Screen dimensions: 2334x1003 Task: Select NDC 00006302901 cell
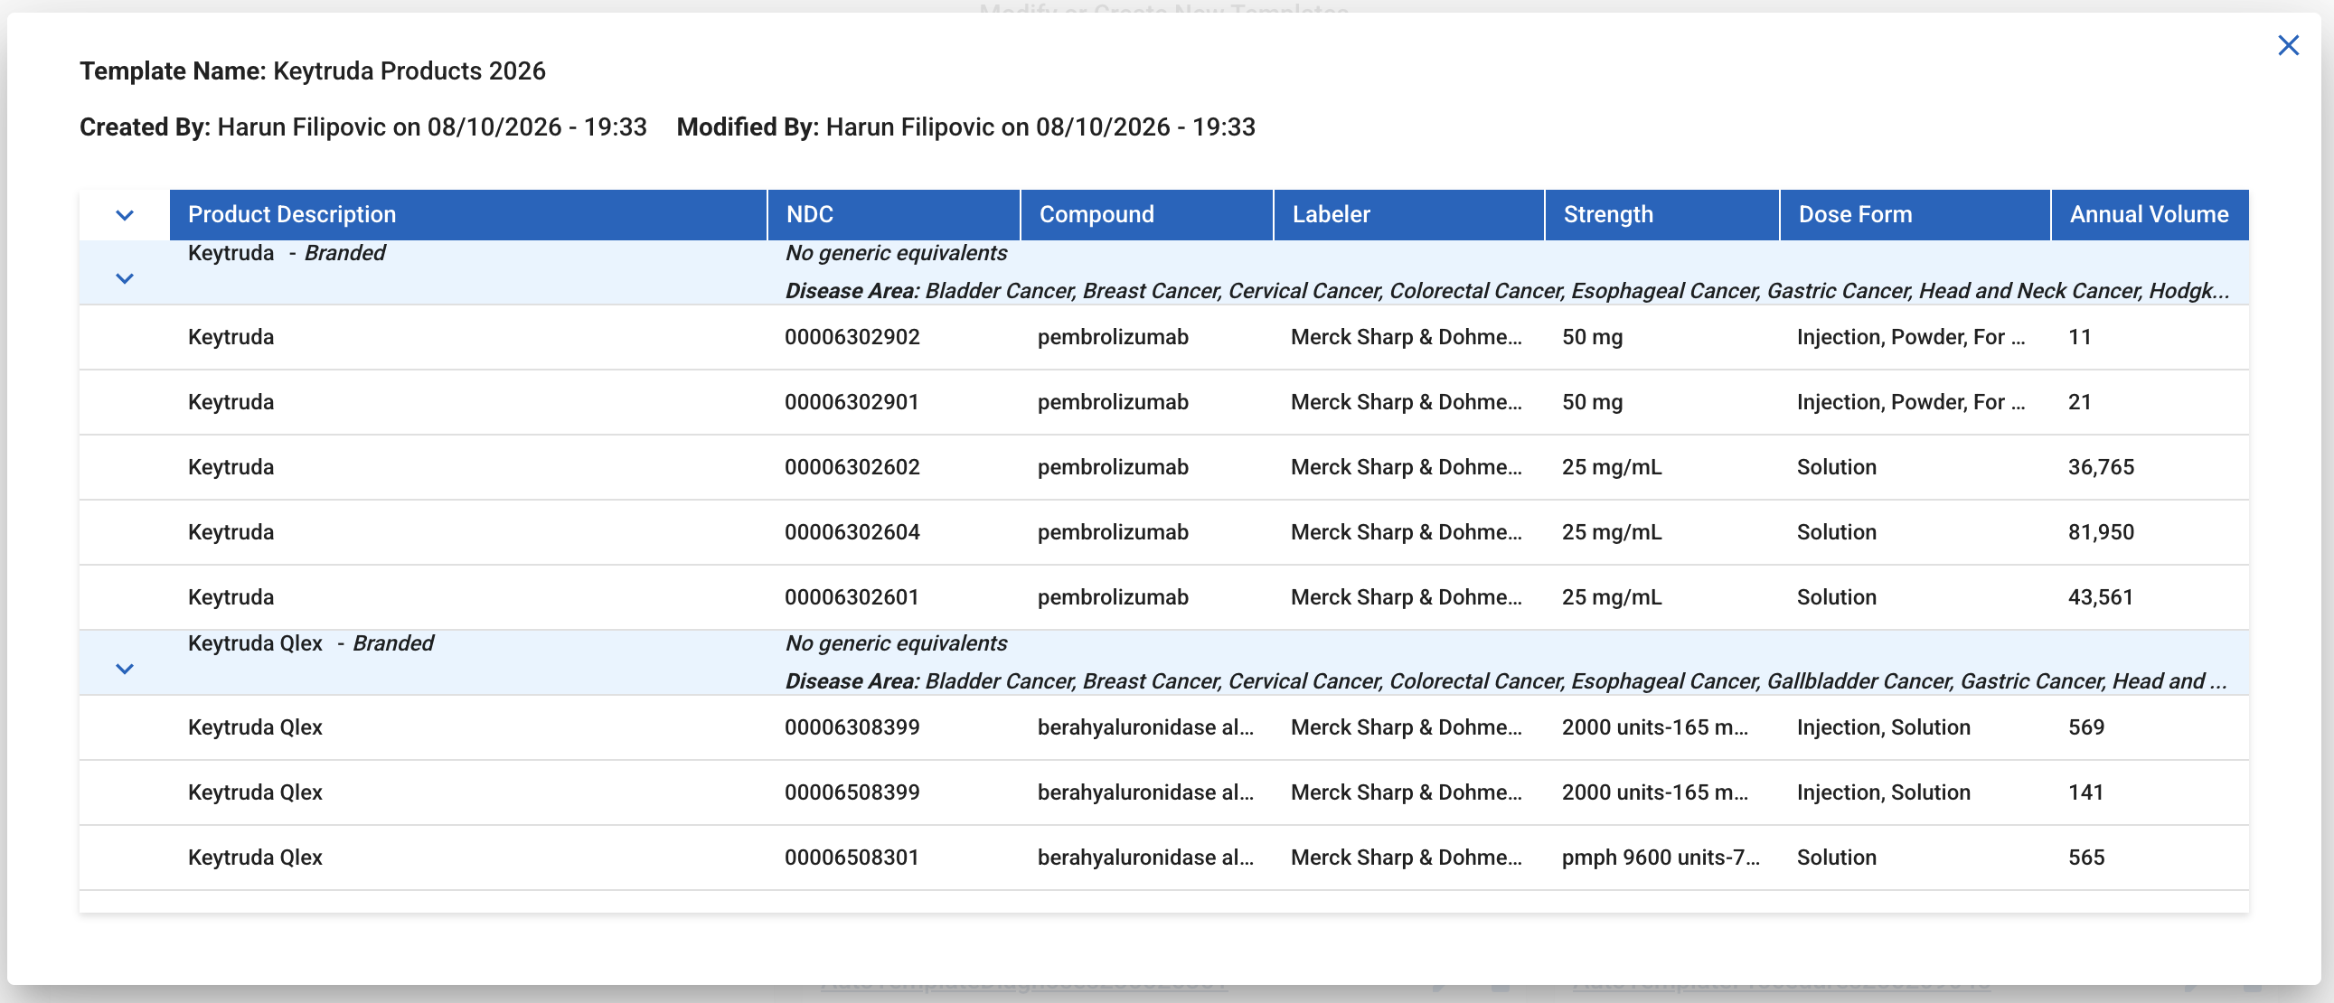click(x=852, y=402)
